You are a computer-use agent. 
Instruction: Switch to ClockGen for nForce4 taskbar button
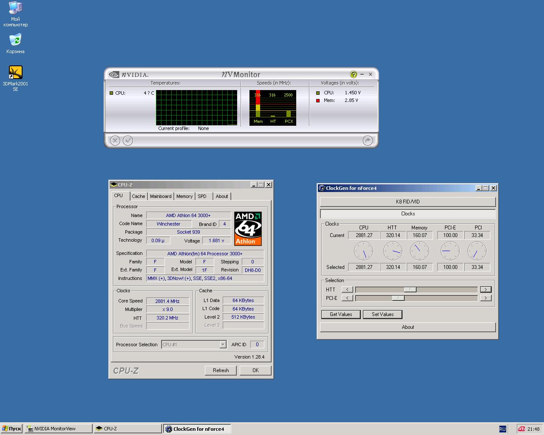(x=197, y=429)
